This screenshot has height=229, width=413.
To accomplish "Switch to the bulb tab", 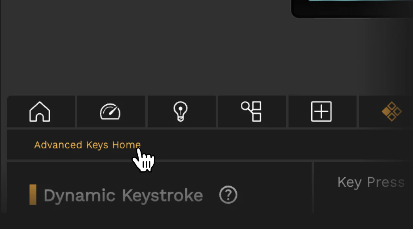I will coord(181,112).
